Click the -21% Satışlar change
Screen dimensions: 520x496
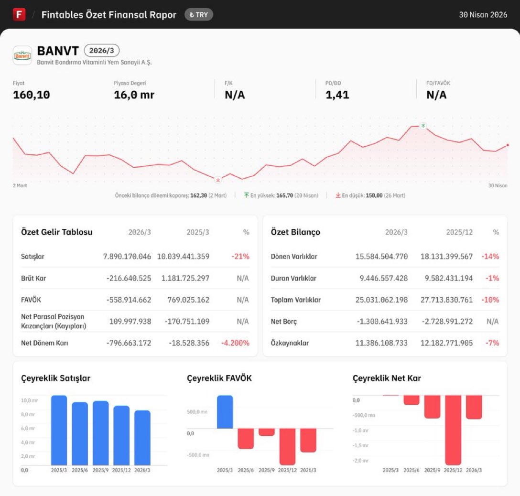(x=240, y=256)
